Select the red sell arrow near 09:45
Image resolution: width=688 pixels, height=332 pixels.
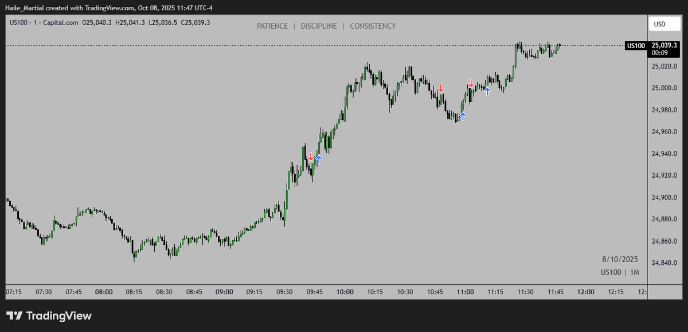click(x=311, y=155)
